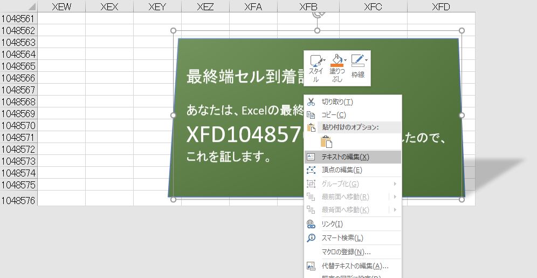The image size is (537, 278).
Task: Choose Smart Lookup (スマート検索)
Action: pos(353,238)
